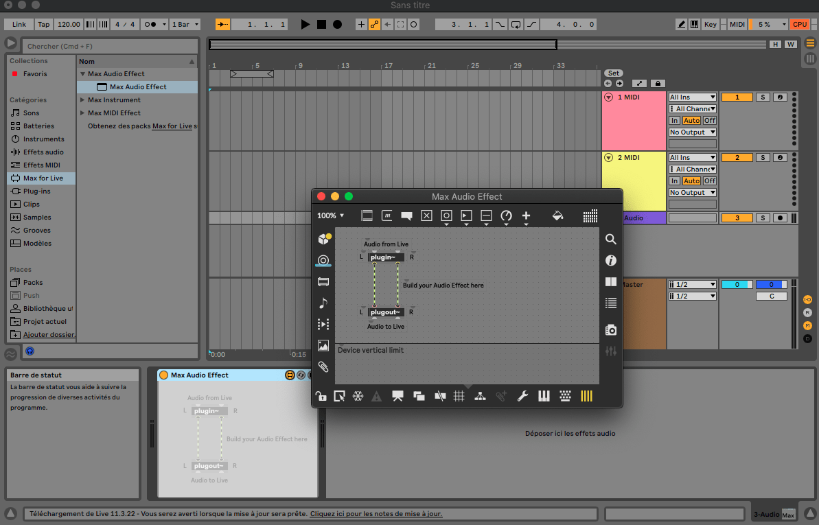Open the quantization 1 Bar dropdown
This screenshot has width=819, height=525.
coord(185,24)
